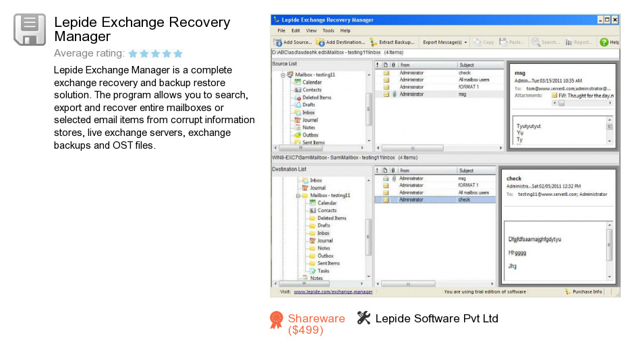Click the Paste toolbar icon

[503, 42]
